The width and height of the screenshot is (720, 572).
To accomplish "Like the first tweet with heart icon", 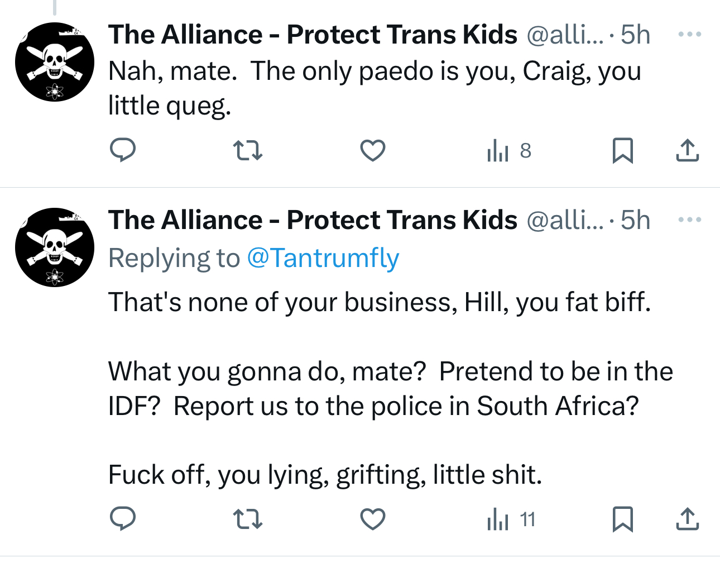I will 372,151.
